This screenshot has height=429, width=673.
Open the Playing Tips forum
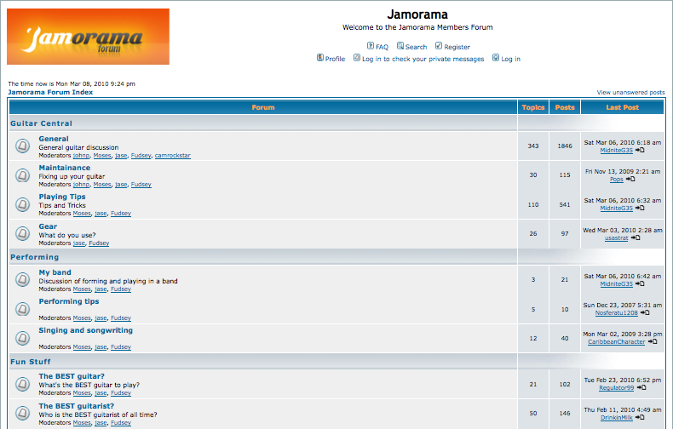point(62,197)
